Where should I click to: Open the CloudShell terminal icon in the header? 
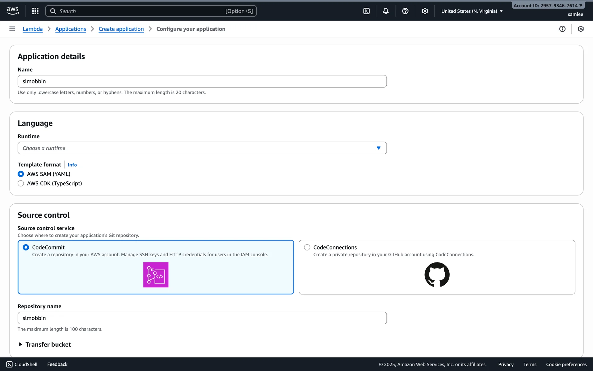367,11
